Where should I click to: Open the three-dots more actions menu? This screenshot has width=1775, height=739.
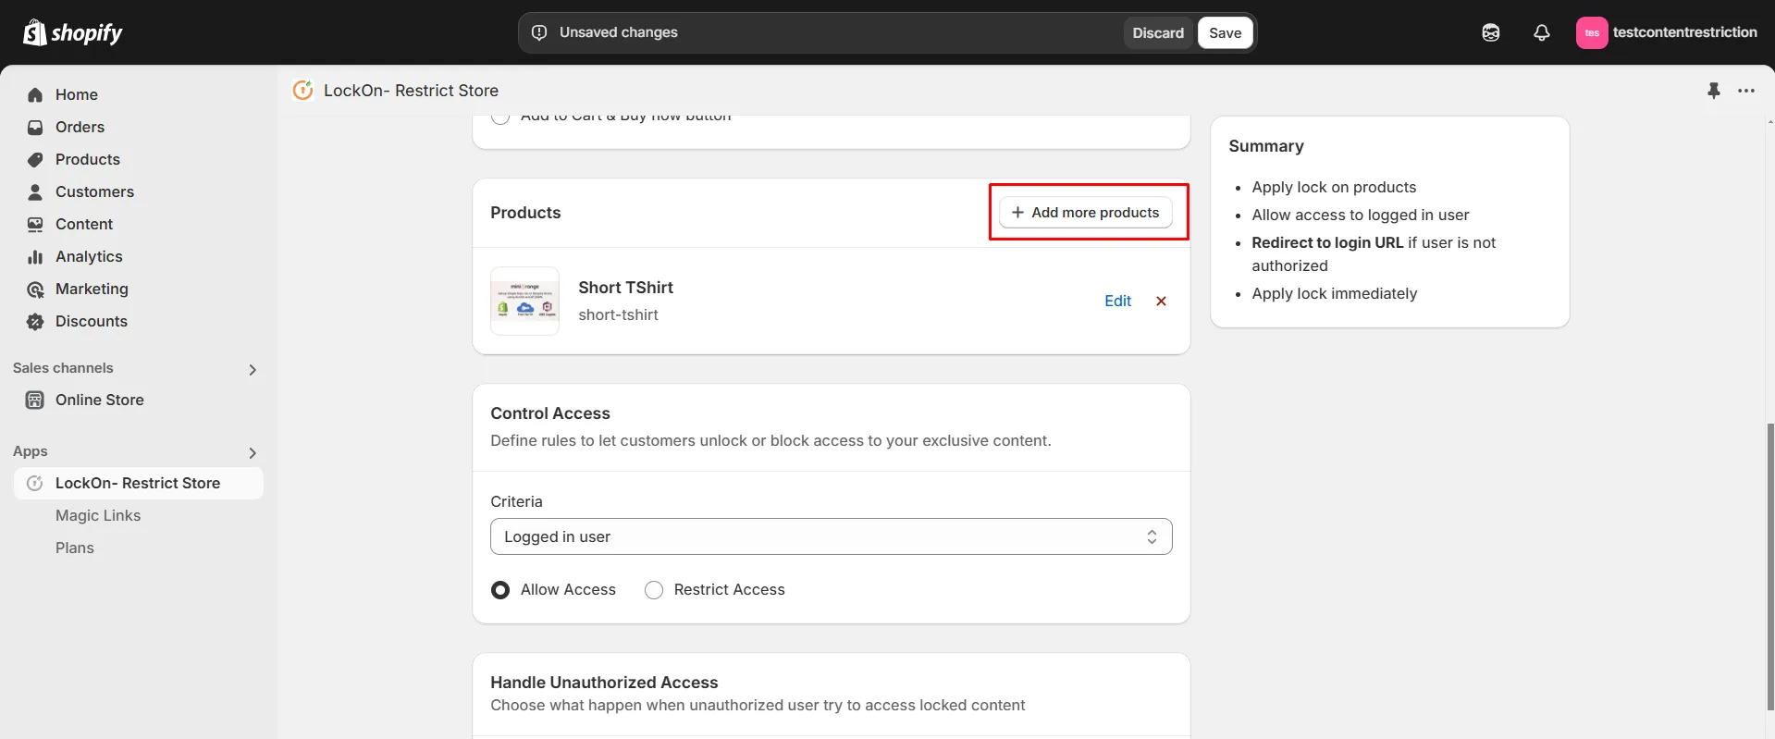(x=1746, y=91)
